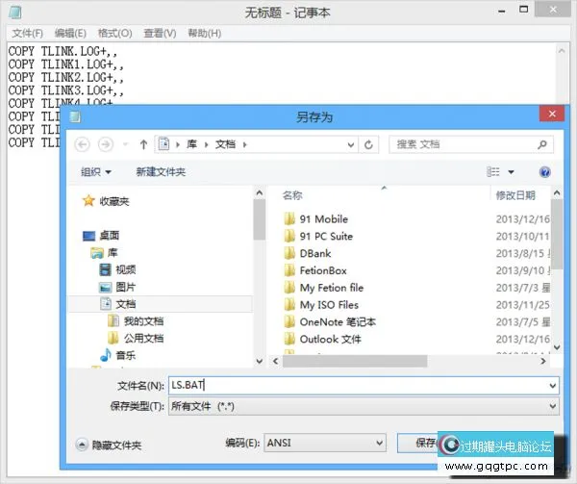Click the 文档 breadcrumb in the address bar
577x484 pixels.
pos(225,144)
